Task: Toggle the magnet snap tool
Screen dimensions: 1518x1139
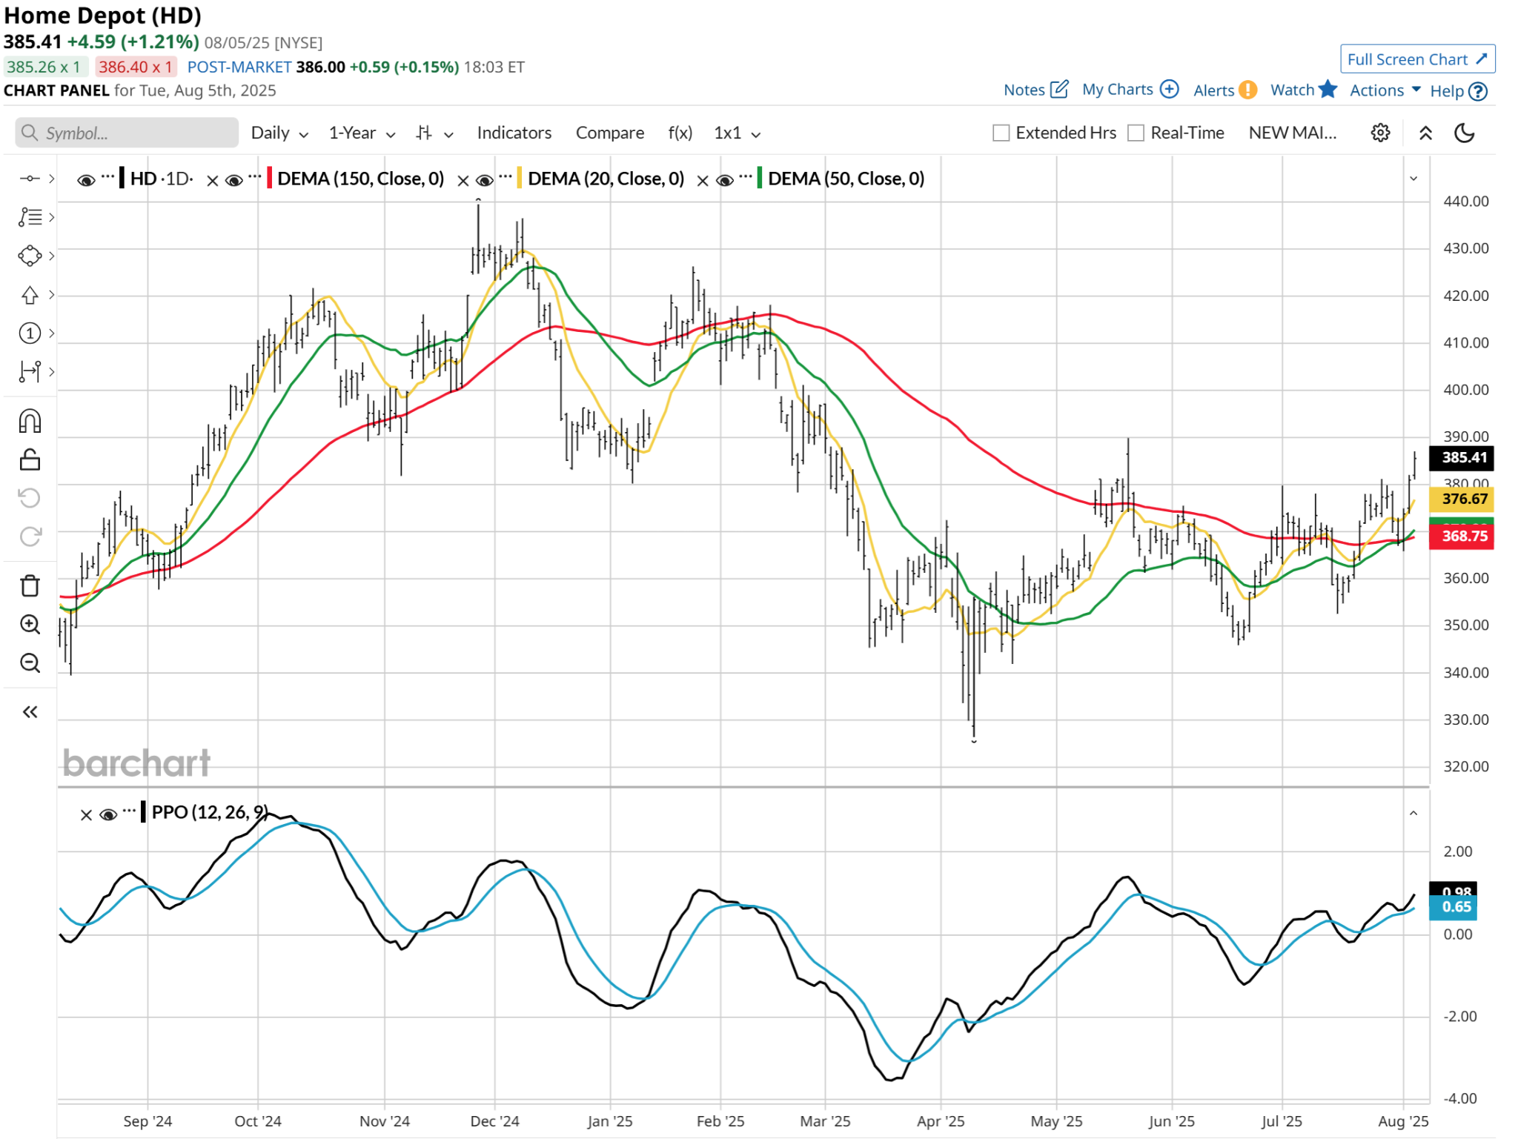Action: 30,421
